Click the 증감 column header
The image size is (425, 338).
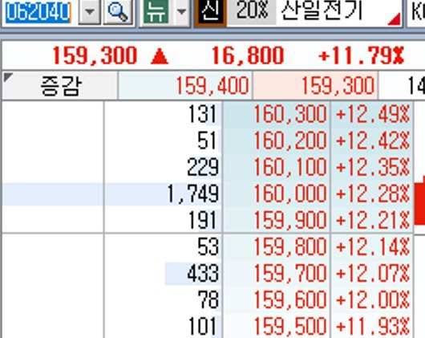click(60, 86)
